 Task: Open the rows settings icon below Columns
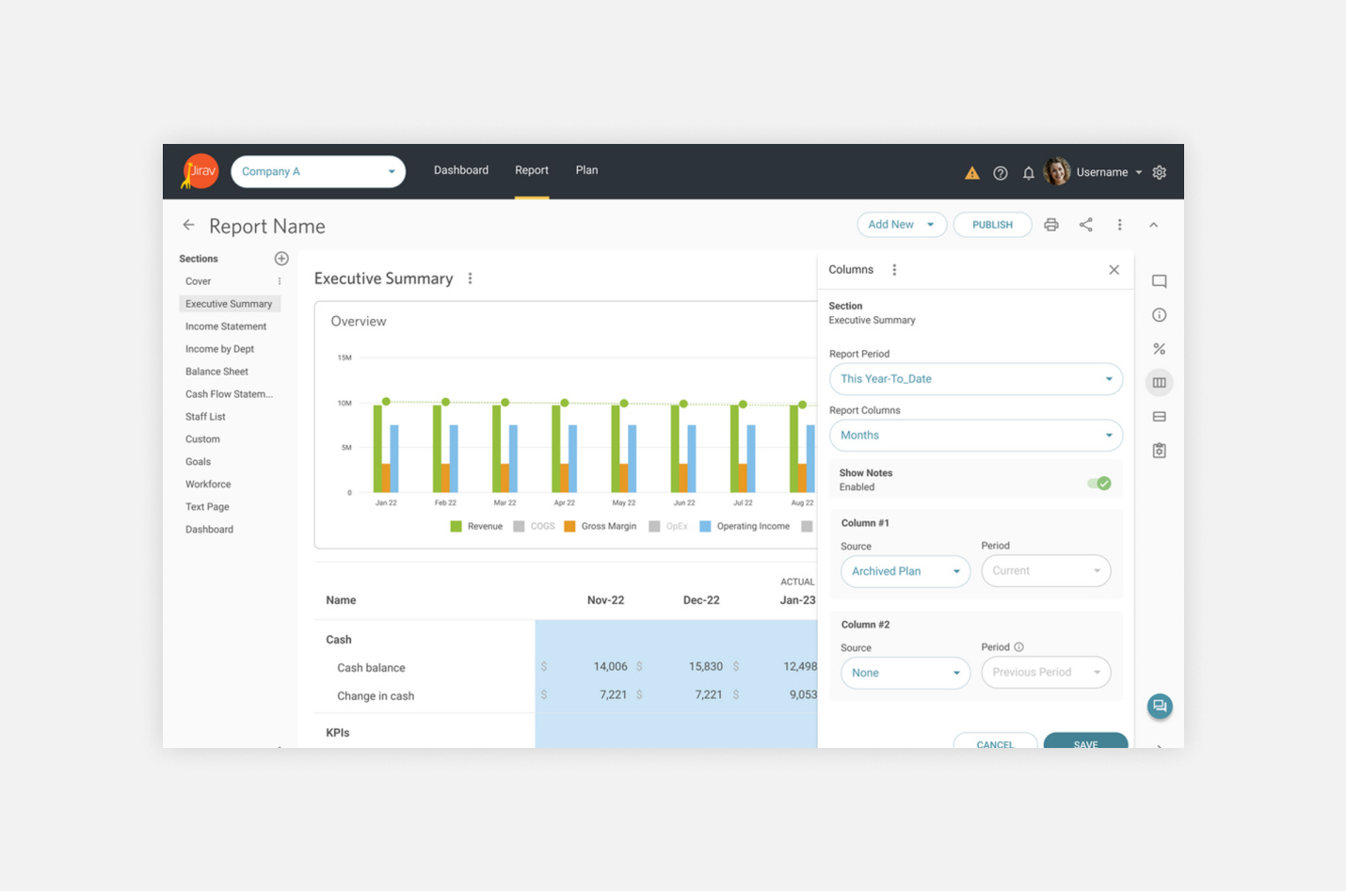(x=1159, y=416)
